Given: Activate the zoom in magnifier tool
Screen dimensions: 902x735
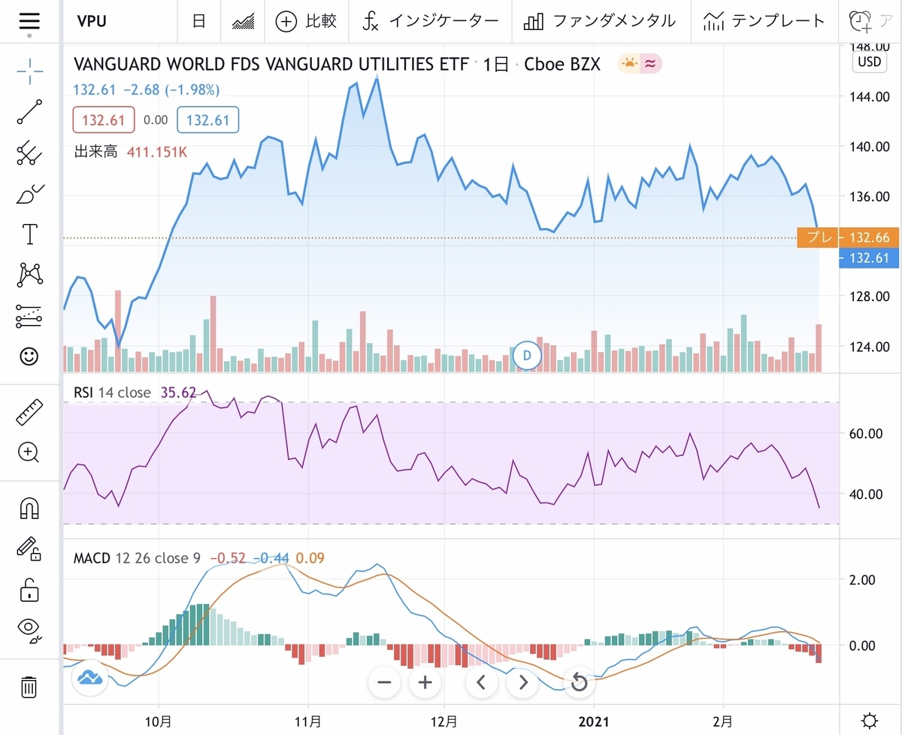Looking at the screenshot, I should [29, 452].
